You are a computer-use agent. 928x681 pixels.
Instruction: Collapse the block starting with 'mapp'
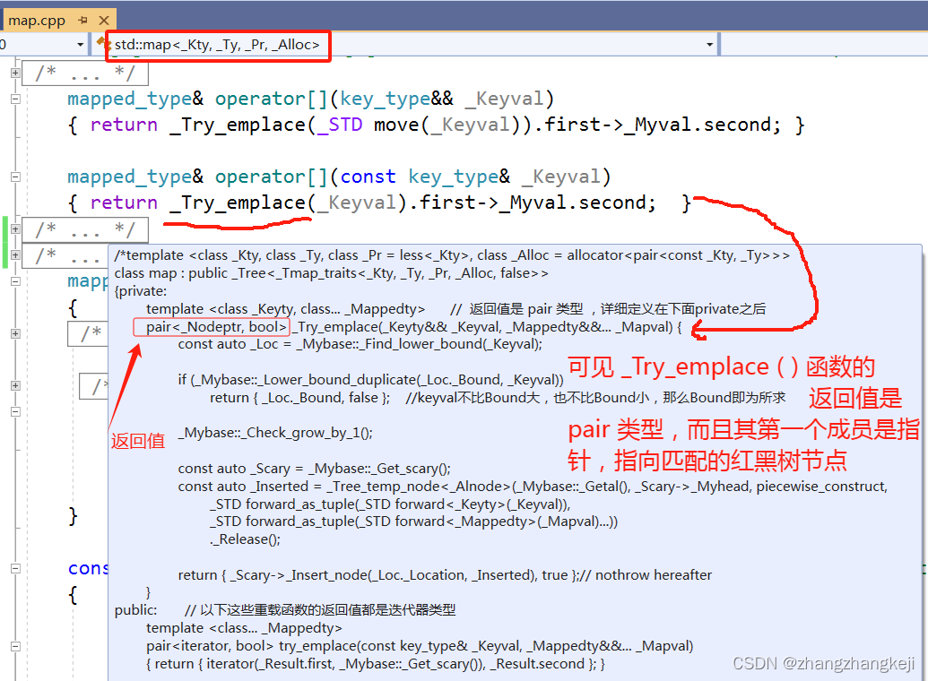[x=15, y=281]
